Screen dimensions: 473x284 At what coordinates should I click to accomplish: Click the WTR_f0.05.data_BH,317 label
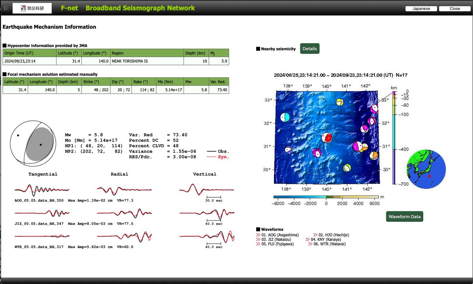pos(39,247)
